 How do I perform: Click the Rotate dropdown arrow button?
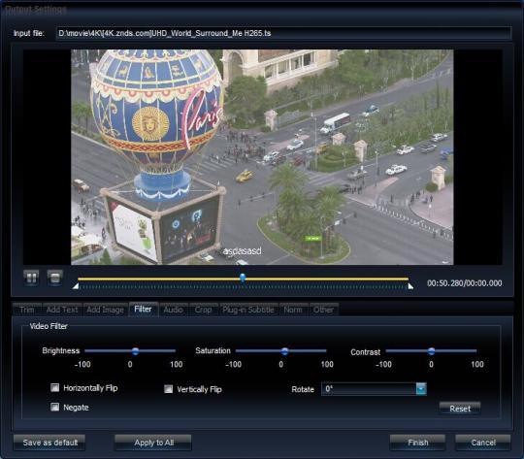tap(421, 389)
